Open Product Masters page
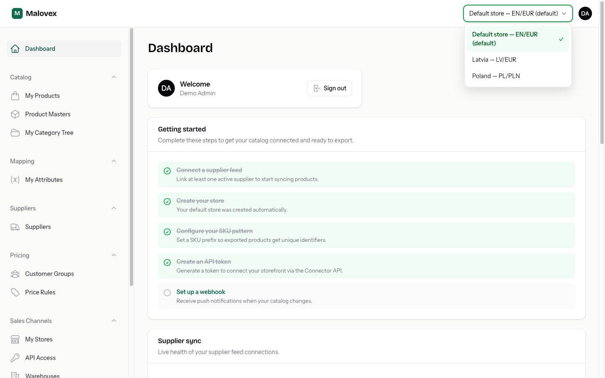This screenshot has width=605, height=378. pyautogui.click(x=64, y=114)
